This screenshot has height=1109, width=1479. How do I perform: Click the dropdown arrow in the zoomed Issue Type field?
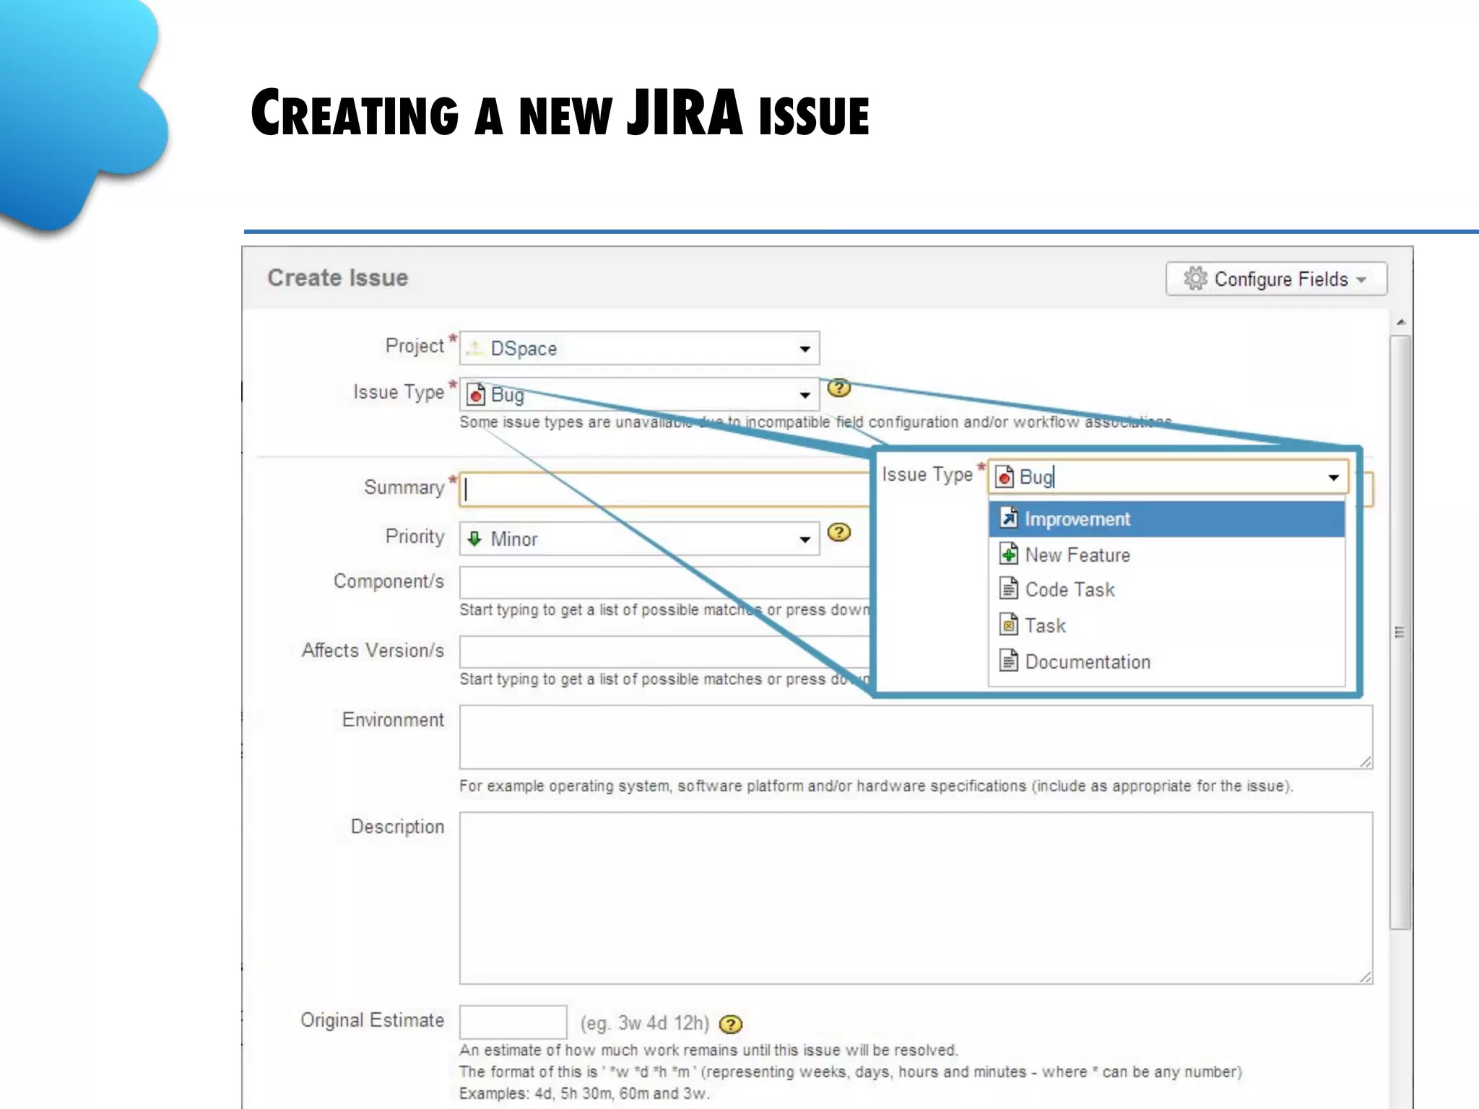(1333, 477)
